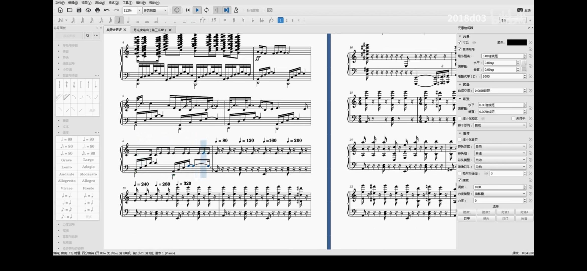Toggle 缩小化和弦 checkbox in 和弦 panel
587x271 pixels.
tap(460, 118)
